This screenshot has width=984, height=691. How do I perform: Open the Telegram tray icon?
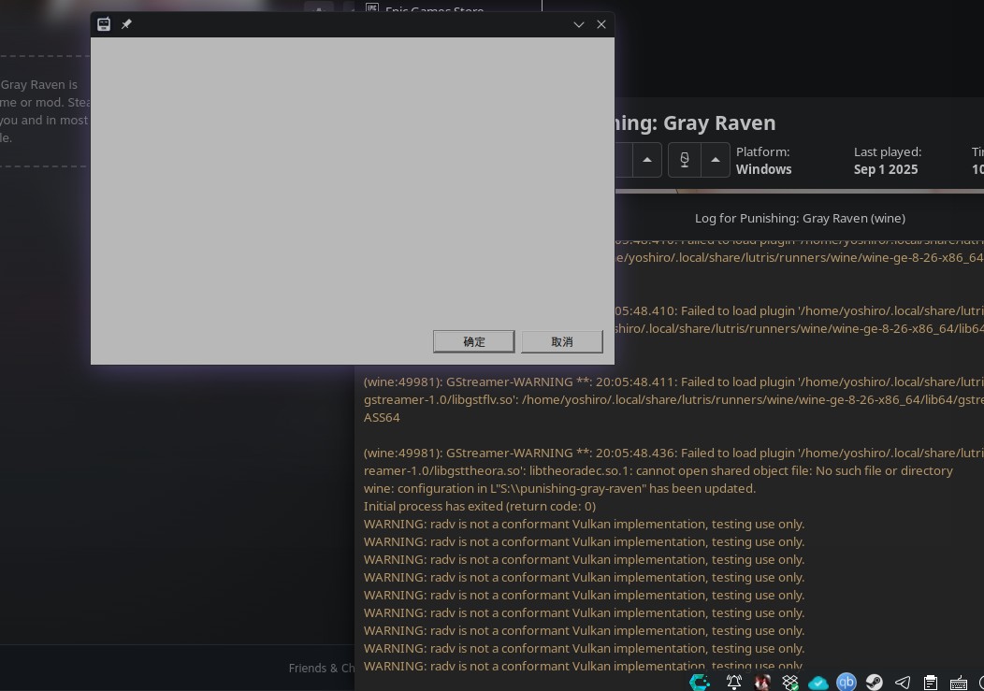click(x=903, y=683)
